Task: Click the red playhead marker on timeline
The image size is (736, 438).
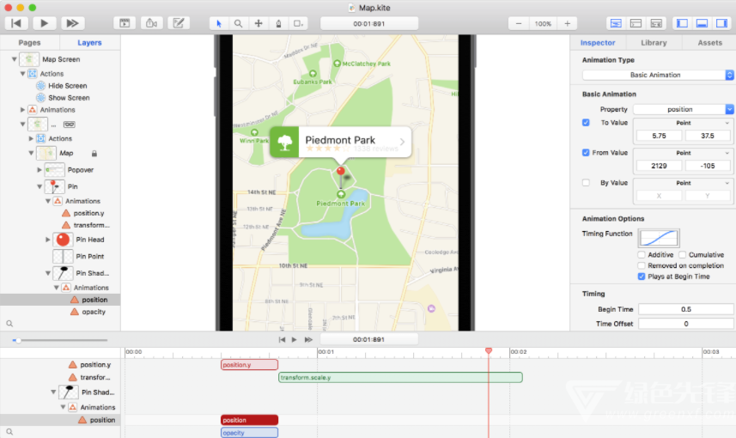Action: [489, 350]
